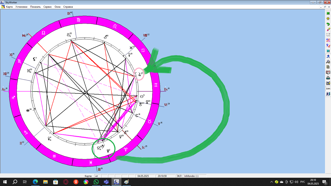
Task: Open the Окна menu
Action: pos(57,7)
